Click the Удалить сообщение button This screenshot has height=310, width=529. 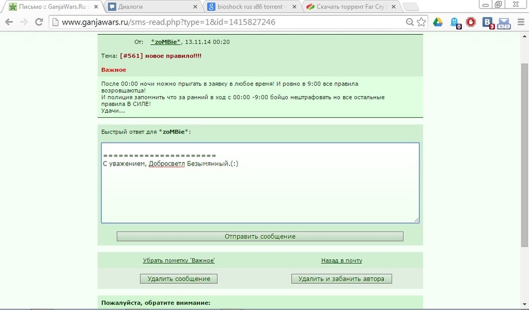(179, 279)
